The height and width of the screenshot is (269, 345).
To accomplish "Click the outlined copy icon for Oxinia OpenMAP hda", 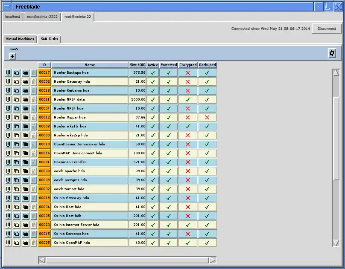I will pyautogui.click(x=17, y=243).
